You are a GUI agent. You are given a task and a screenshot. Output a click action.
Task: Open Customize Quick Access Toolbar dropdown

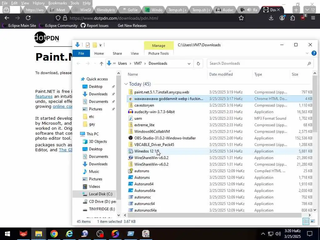coord(100,45)
